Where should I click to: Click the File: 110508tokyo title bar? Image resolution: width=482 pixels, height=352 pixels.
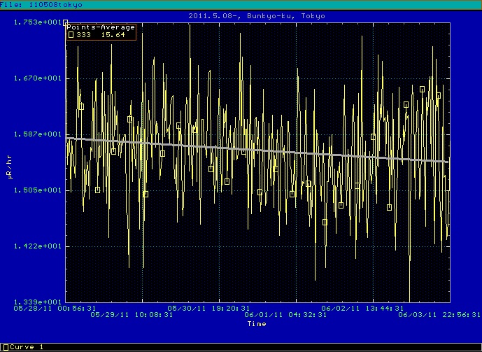pos(41,4)
